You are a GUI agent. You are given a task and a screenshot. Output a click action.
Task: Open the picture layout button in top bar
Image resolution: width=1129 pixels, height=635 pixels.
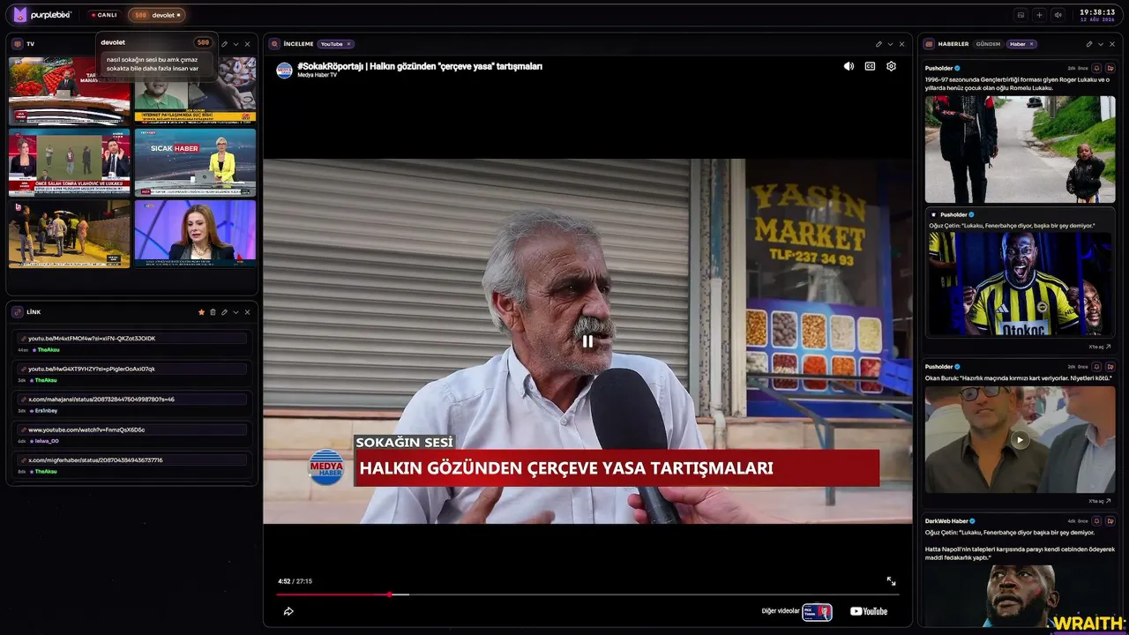click(1021, 15)
